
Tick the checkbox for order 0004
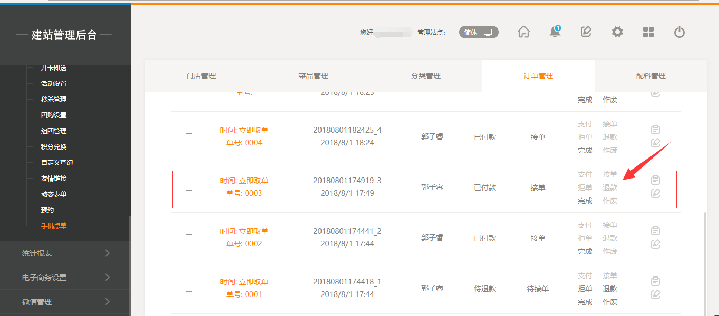[189, 136]
